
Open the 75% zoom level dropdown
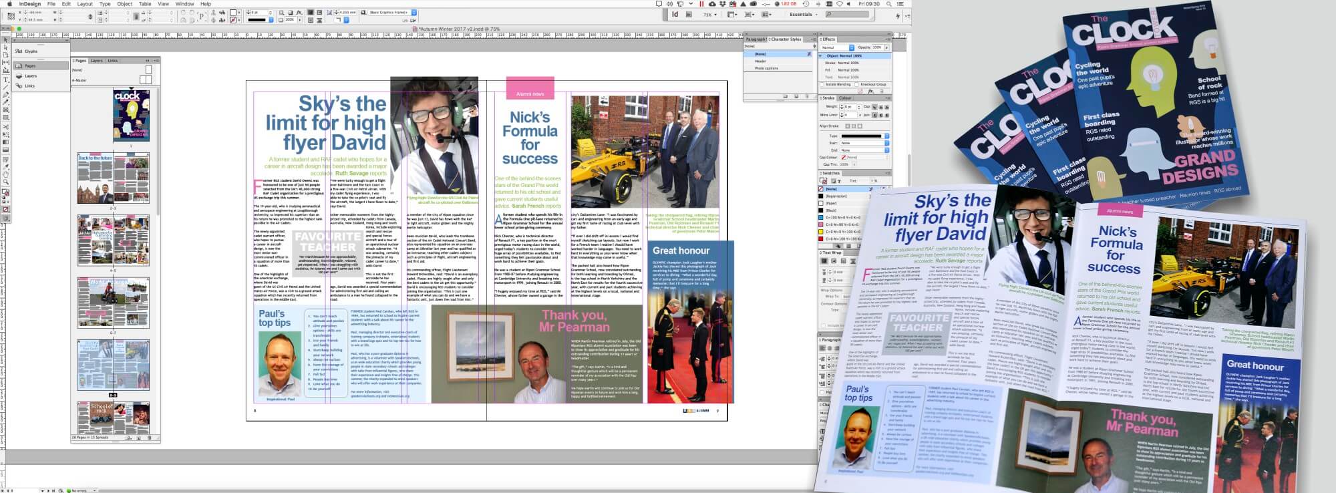coord(710,15)
